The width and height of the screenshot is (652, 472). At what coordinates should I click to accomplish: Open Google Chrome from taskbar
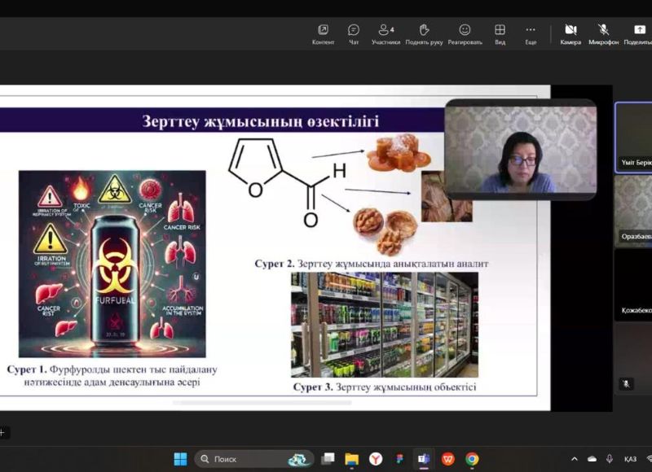click(472, 459)
